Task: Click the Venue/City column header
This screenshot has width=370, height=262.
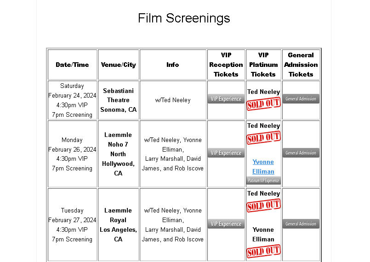Action: point(118,65)
